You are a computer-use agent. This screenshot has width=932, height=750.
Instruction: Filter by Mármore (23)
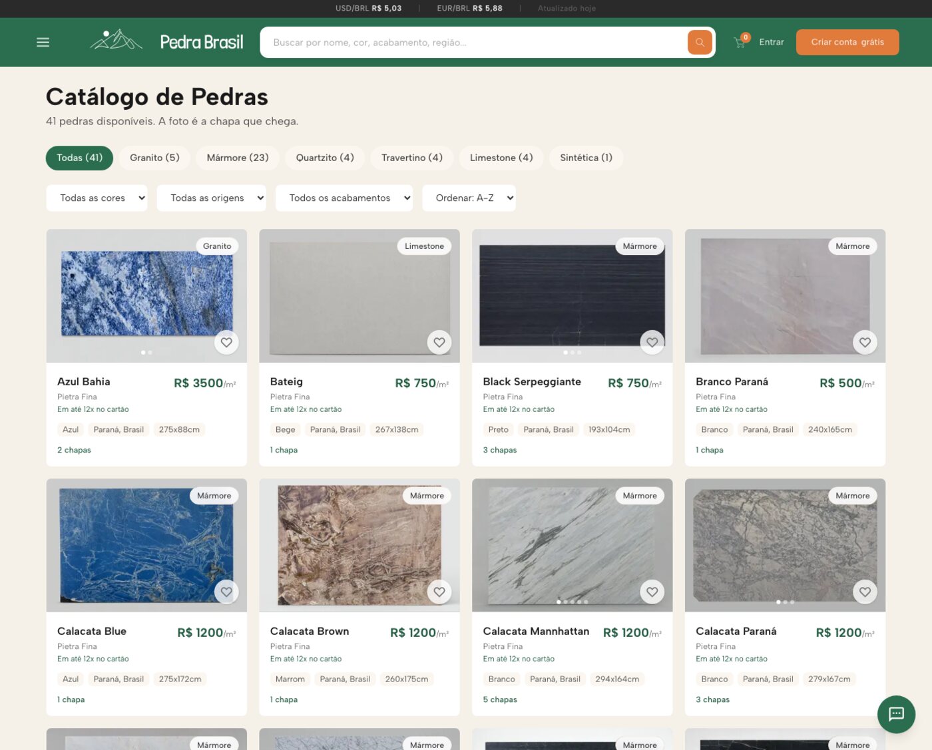click(238, 158)
